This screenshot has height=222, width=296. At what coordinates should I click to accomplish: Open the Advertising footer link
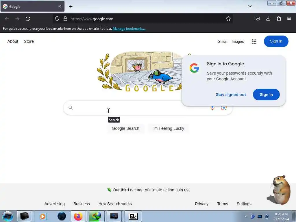pyautogui.click(x=55, y=204)
